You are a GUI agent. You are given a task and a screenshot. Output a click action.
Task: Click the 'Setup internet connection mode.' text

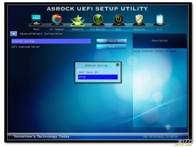(x=155, y=51)
